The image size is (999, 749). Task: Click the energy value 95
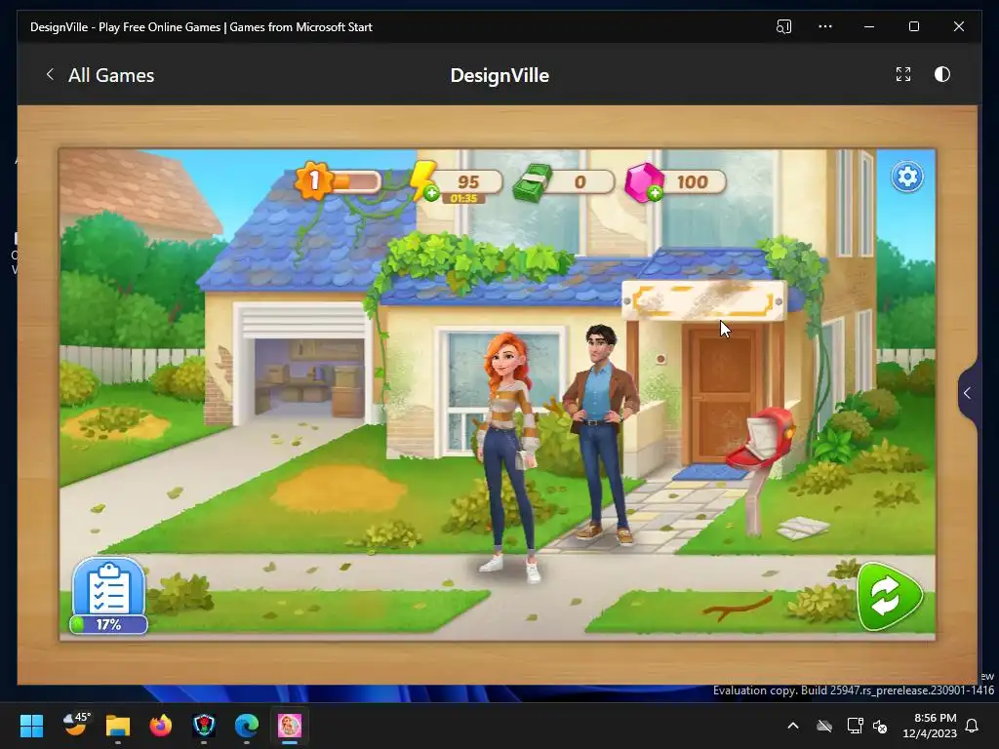pos(468,181)
